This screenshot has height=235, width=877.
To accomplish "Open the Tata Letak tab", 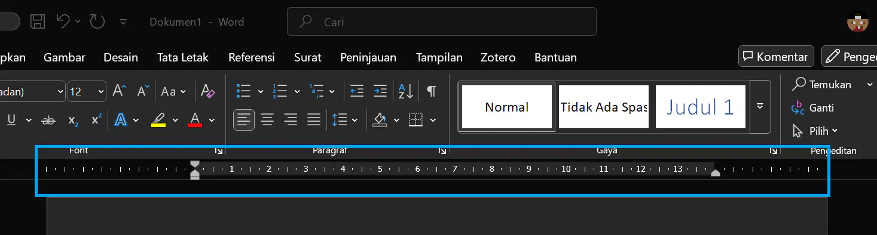I will [x=183, y=57].
